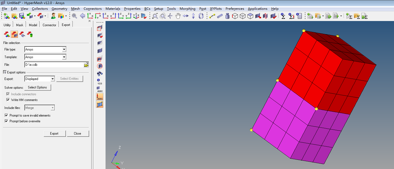
Task: Uncheck Write HM comments
Action: tap(8, 100)
